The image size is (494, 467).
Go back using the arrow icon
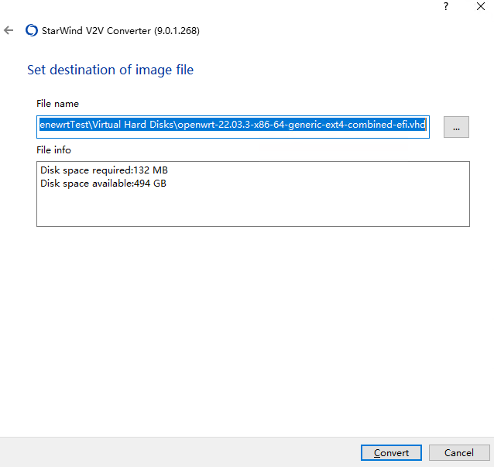9,30
